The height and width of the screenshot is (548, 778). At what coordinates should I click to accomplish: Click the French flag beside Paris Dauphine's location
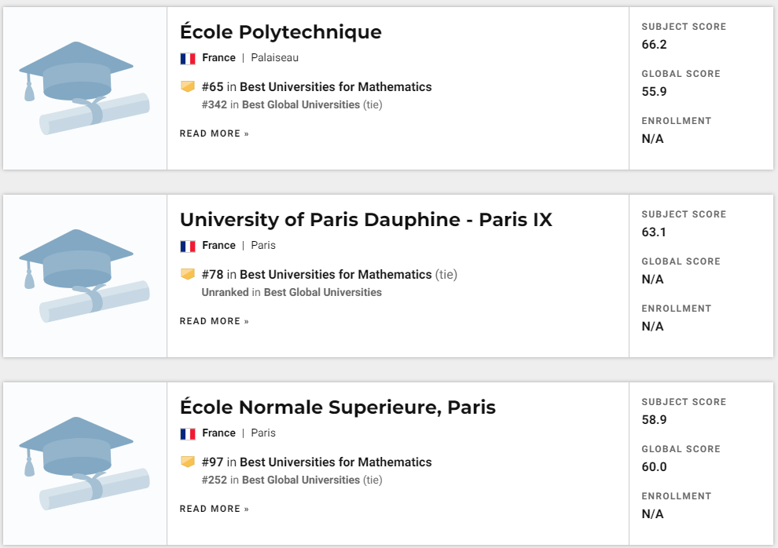[x=188, y=247]
